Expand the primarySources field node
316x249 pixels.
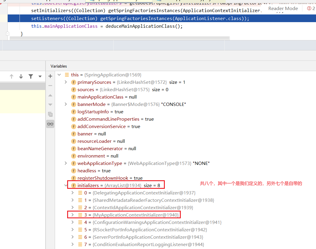point(66,82)
